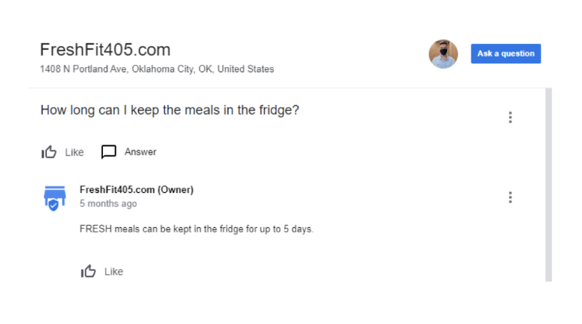Image resolution: width=582 pixels, height=324 pixels.
Task: Click the verified owner storefront badge icon
Action: (55, 198)
